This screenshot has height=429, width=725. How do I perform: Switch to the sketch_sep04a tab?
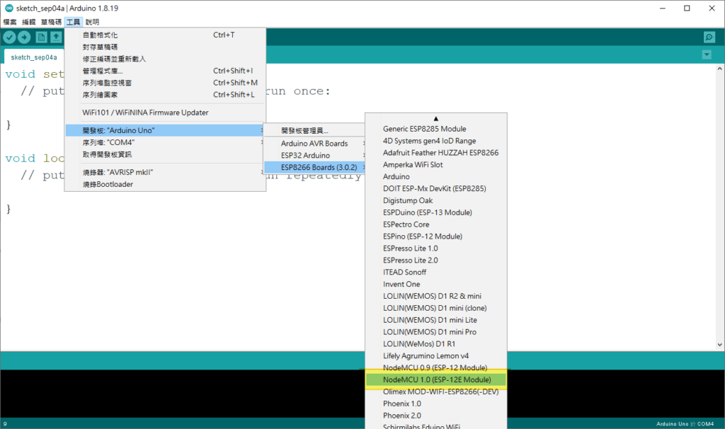pos(34,57)
